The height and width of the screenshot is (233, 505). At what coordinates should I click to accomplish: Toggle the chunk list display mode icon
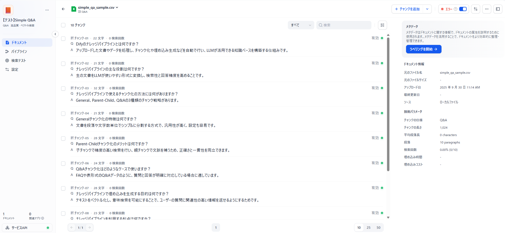pos(382,25)
